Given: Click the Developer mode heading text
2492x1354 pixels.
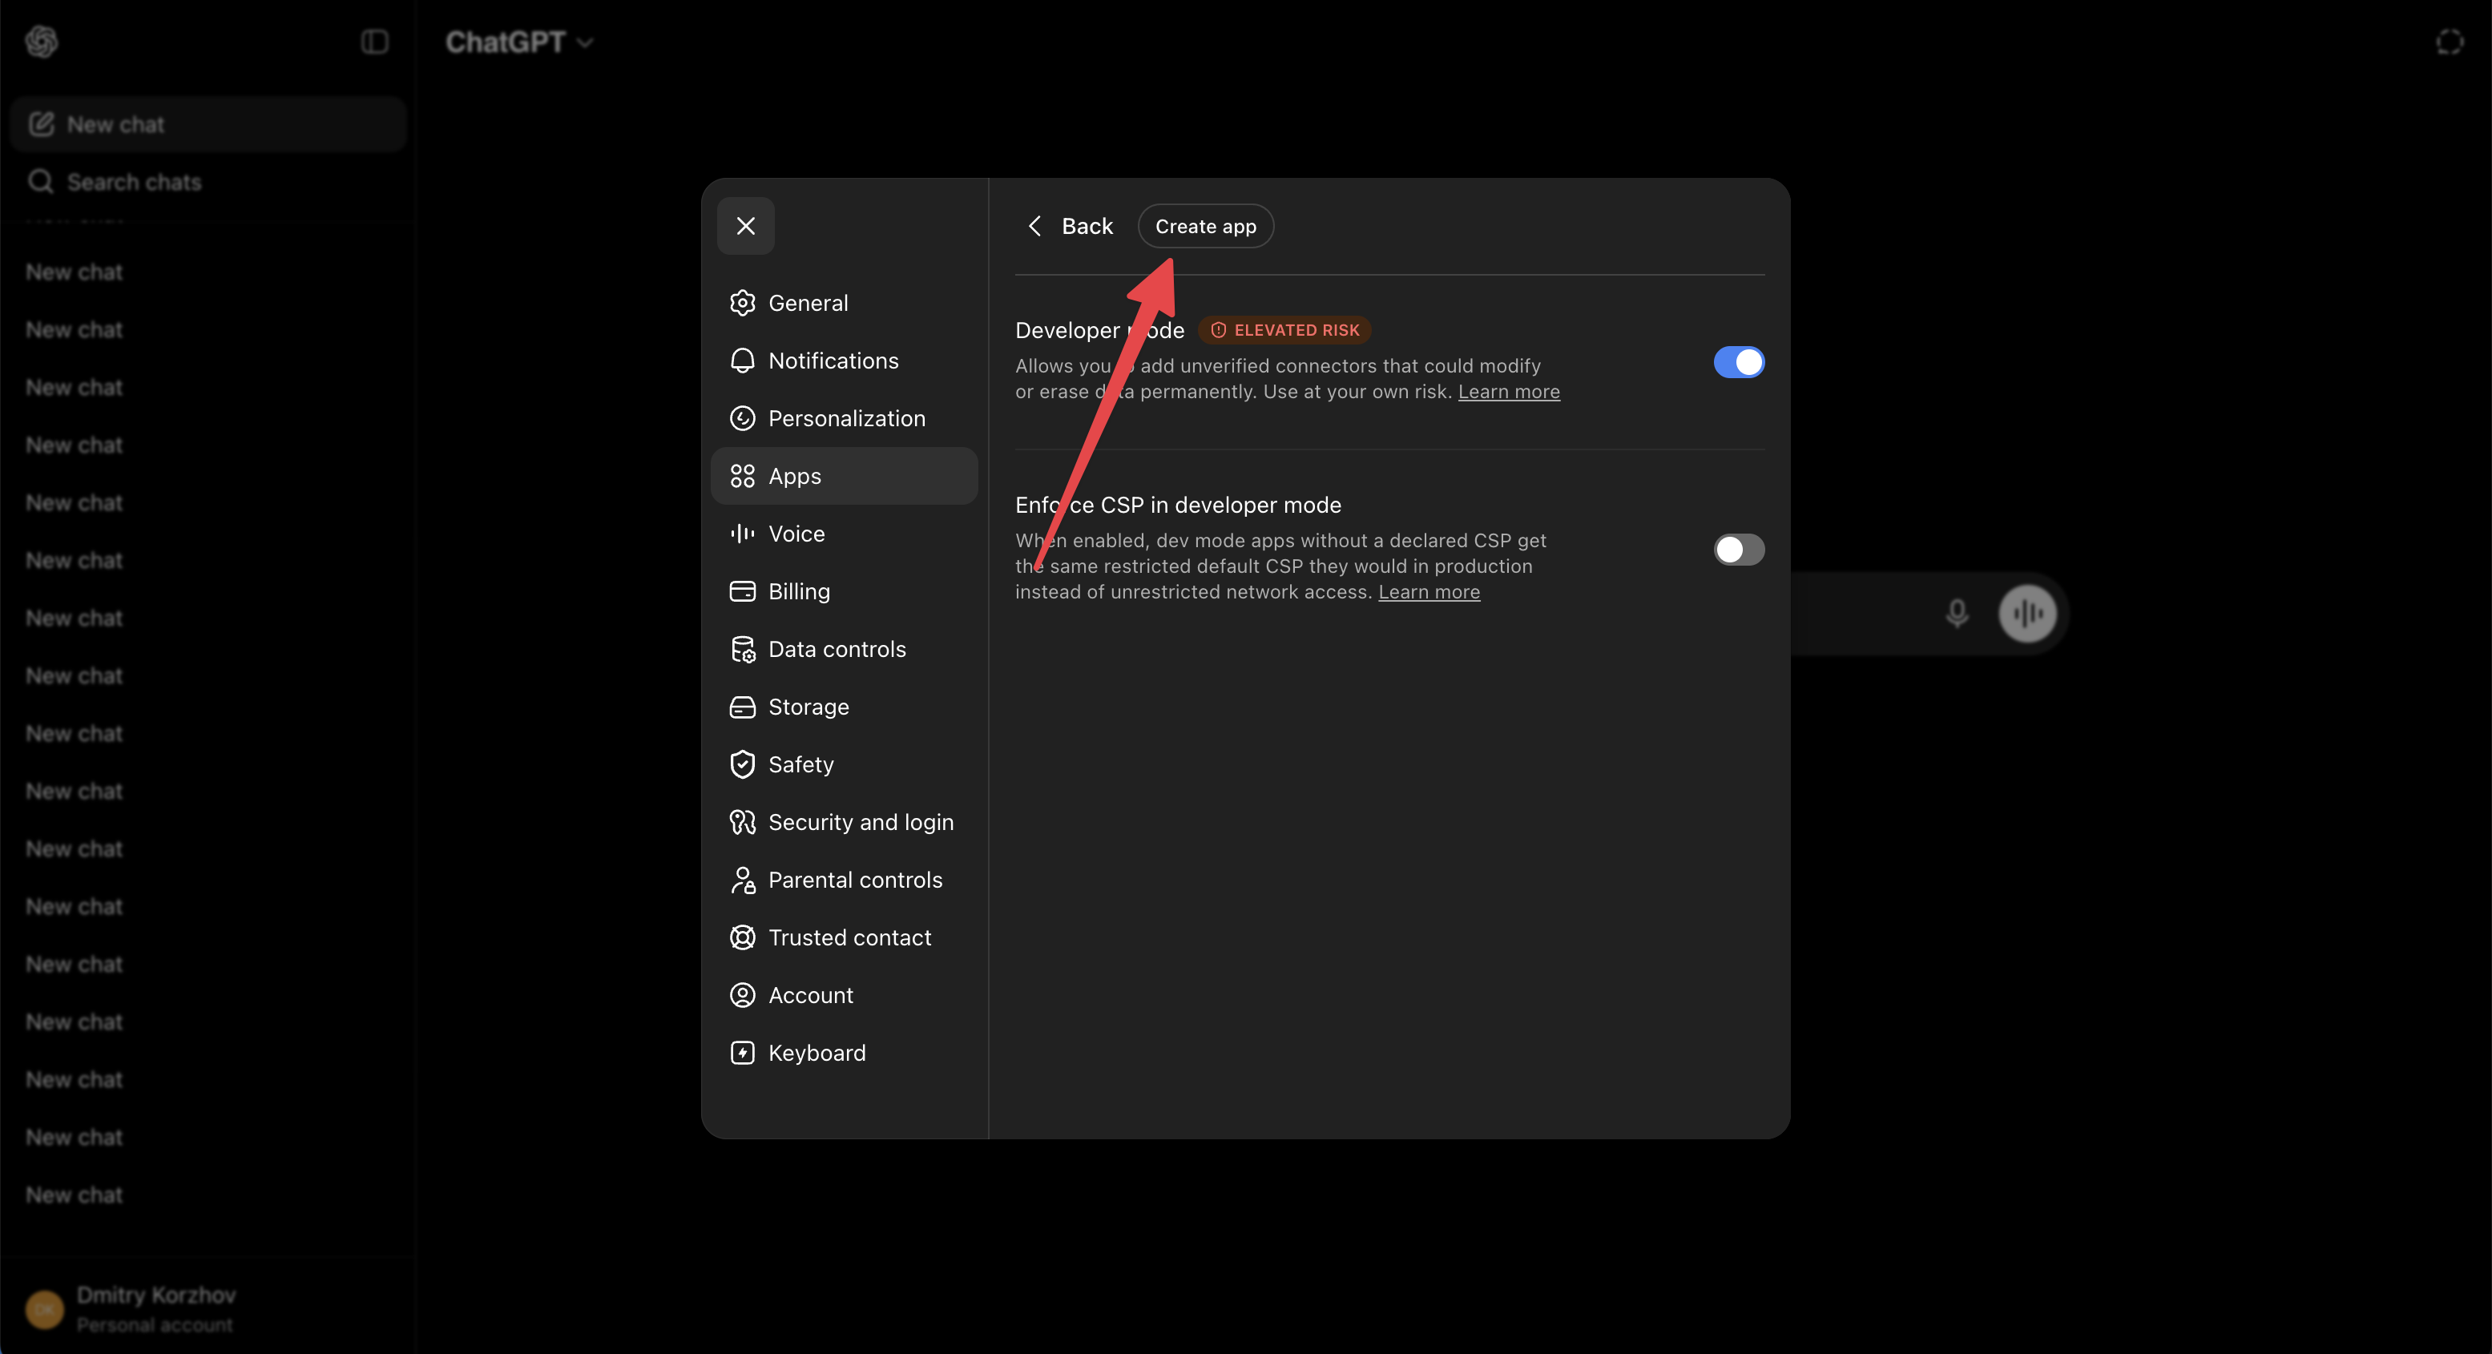Looking at the screenshot, I should point(1099,330).
